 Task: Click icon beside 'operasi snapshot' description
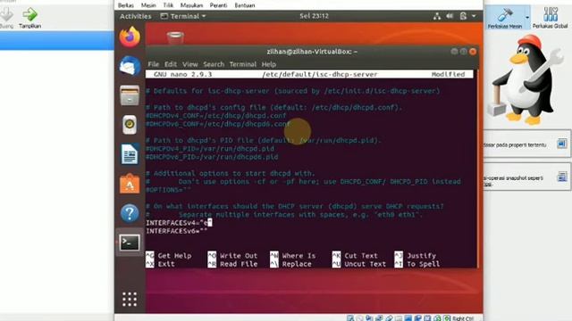tap(562, 177)
